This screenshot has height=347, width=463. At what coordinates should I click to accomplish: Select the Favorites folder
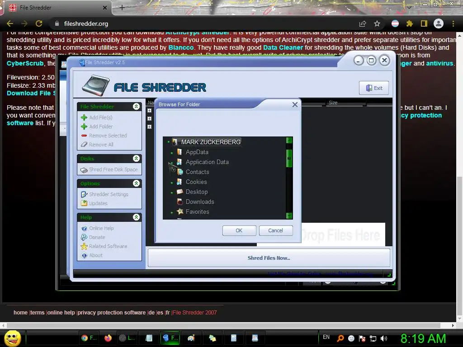pos(197,211)
